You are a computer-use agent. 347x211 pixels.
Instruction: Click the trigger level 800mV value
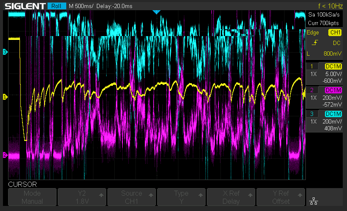point(333,53)
